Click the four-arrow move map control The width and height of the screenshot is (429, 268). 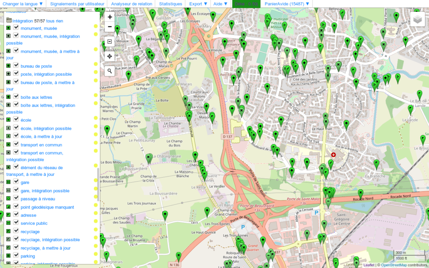110,56
